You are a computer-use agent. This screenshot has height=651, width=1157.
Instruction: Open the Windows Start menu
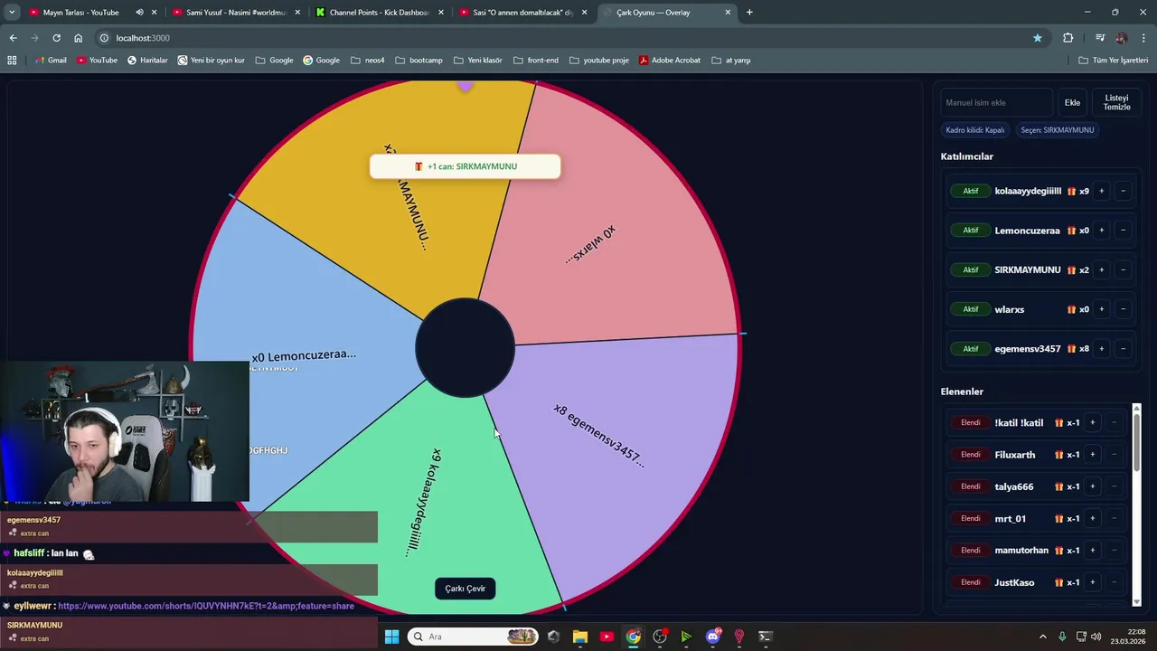391,637
